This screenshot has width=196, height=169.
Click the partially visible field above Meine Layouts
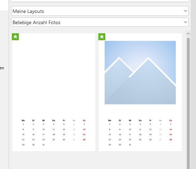point(100,1)
